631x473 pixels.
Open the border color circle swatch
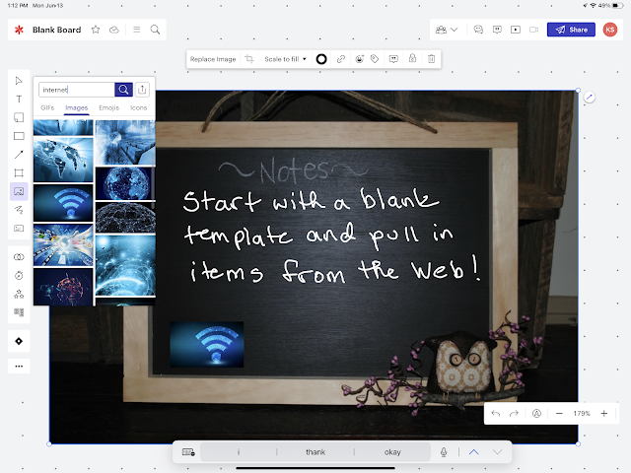pos(321,59)
